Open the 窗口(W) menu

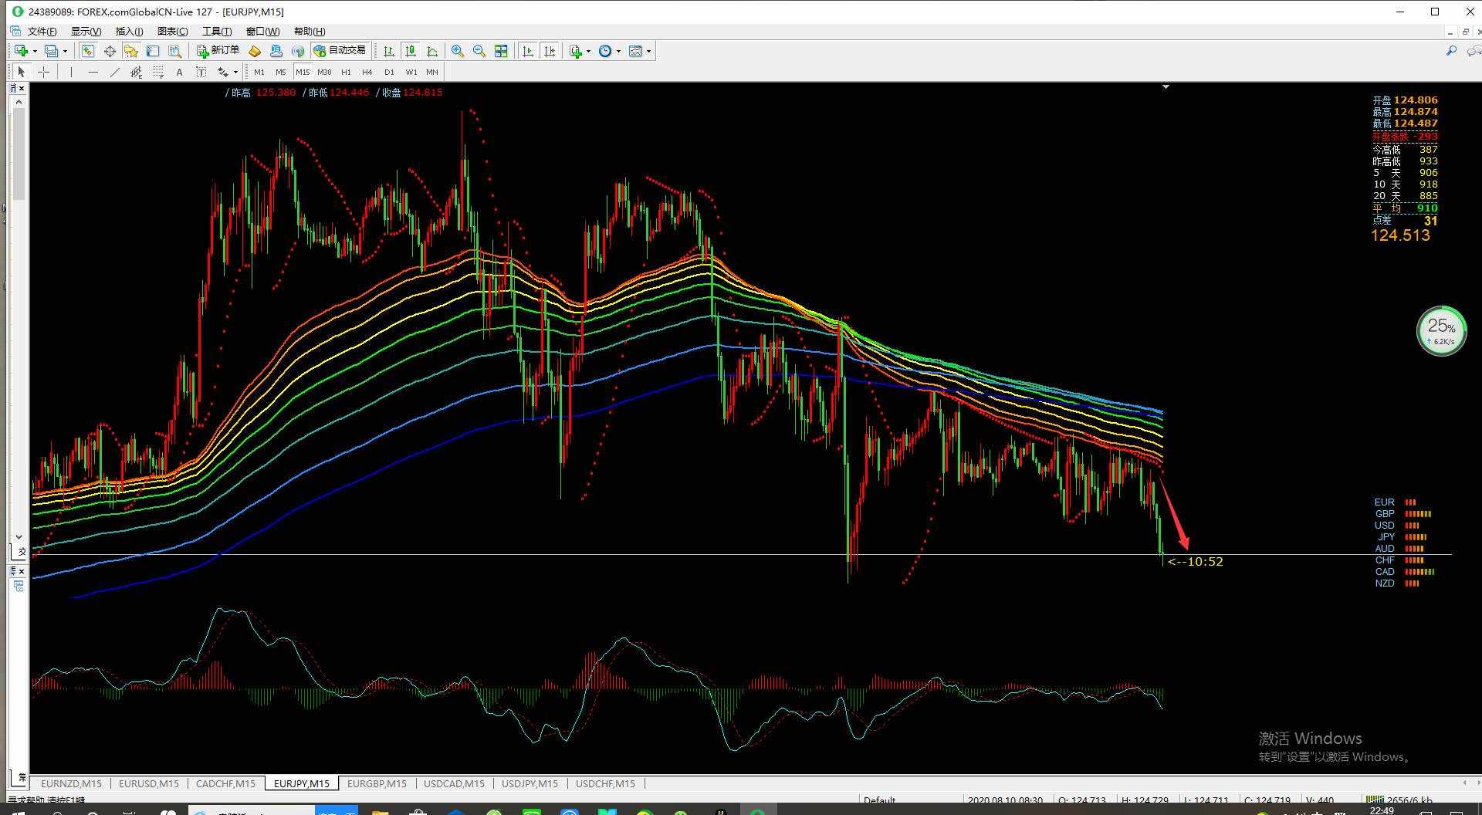coord(262,32)
